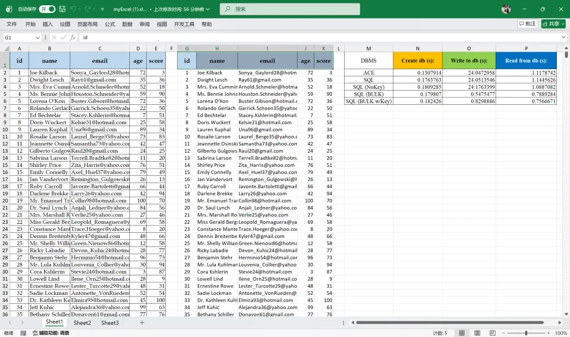This screenshot has width=570, height=337.
Task: Switch to Page Layout view icon
Action: pos(477,333)
